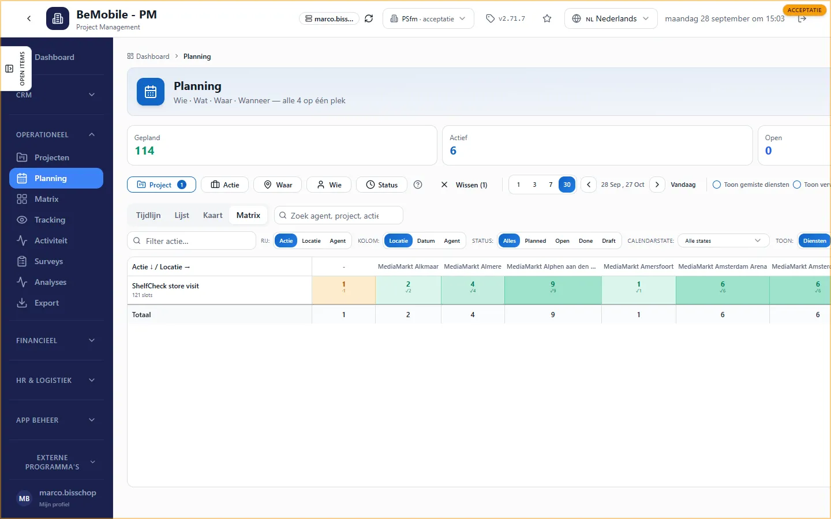Expand the App Beheer section
This screenshot has height=519, width=831.
[x=56, y=420]
